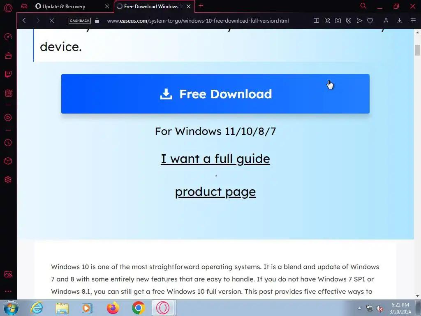Open the three-dots sidebar setup menu
Viewport: 421px width, 316px height.
(8, 291)
